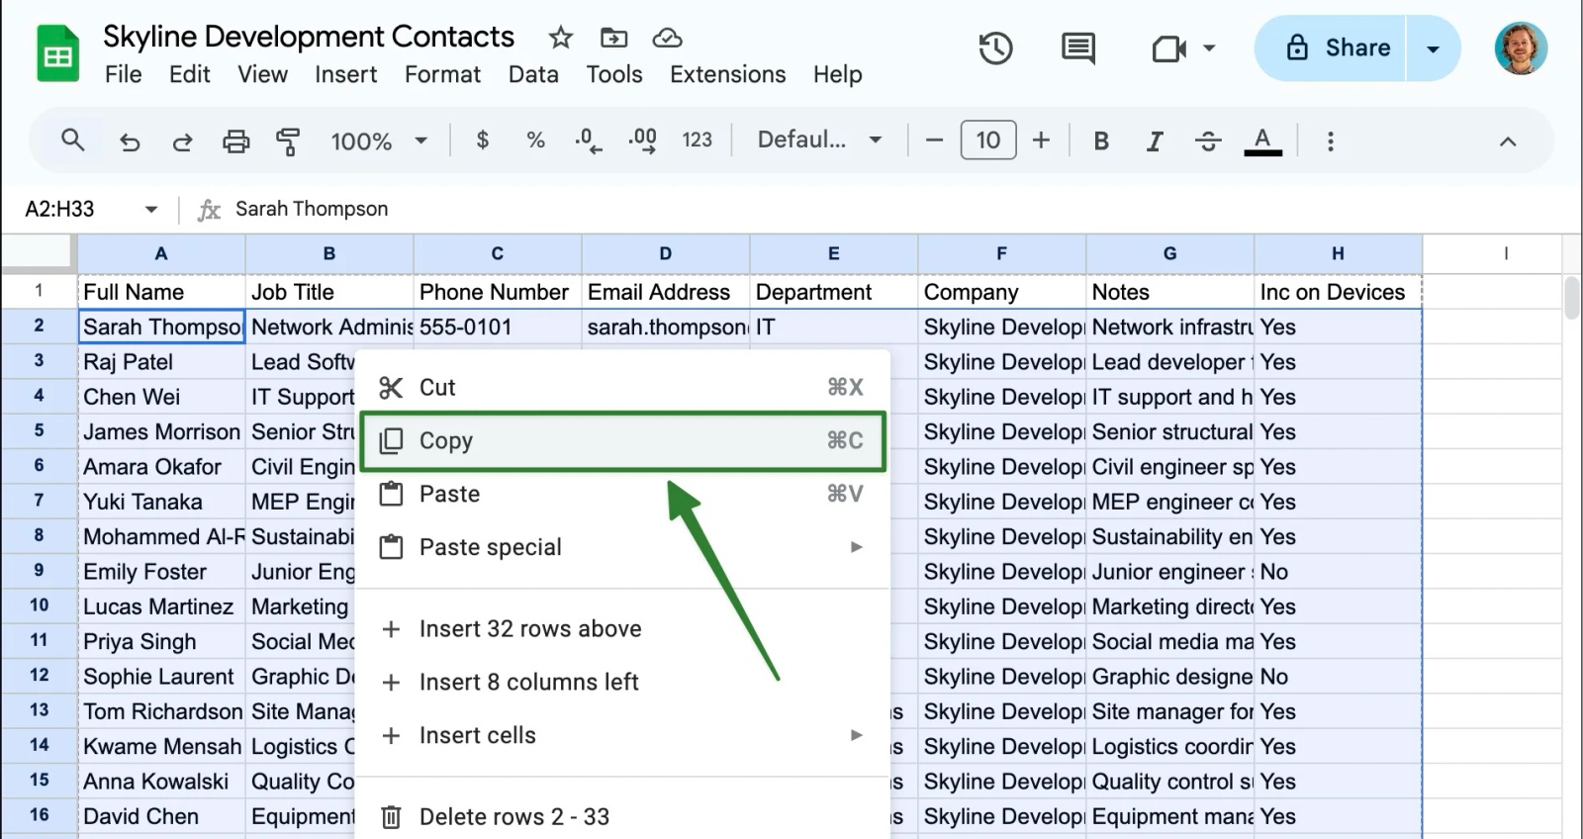The image size is (1583, 839).
Task: Increase font size plus button
Action: [1041, 140]
